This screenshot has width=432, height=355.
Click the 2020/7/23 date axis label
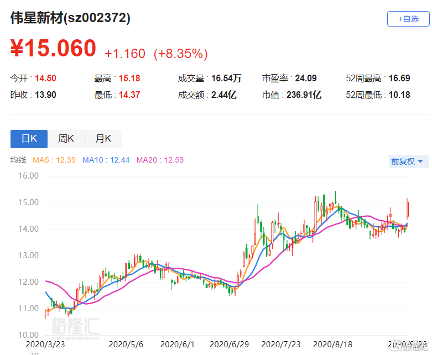(x=281, y=344)
